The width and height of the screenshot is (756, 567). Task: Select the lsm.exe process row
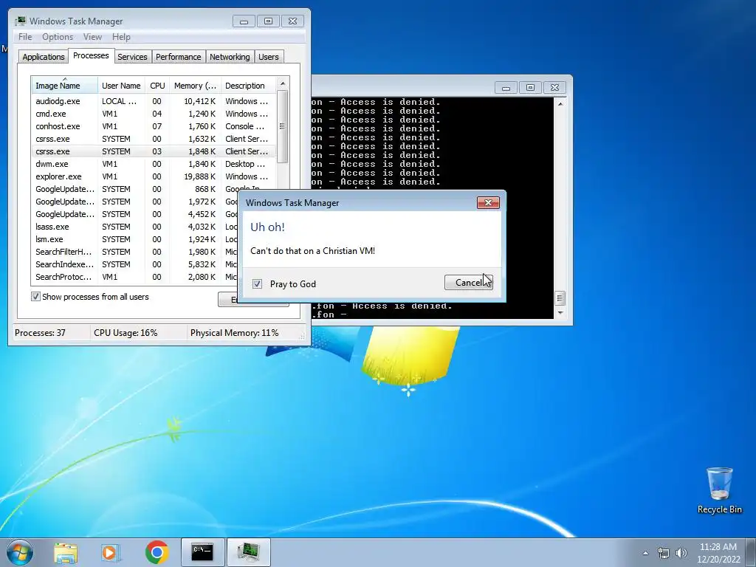pos(135,239)
